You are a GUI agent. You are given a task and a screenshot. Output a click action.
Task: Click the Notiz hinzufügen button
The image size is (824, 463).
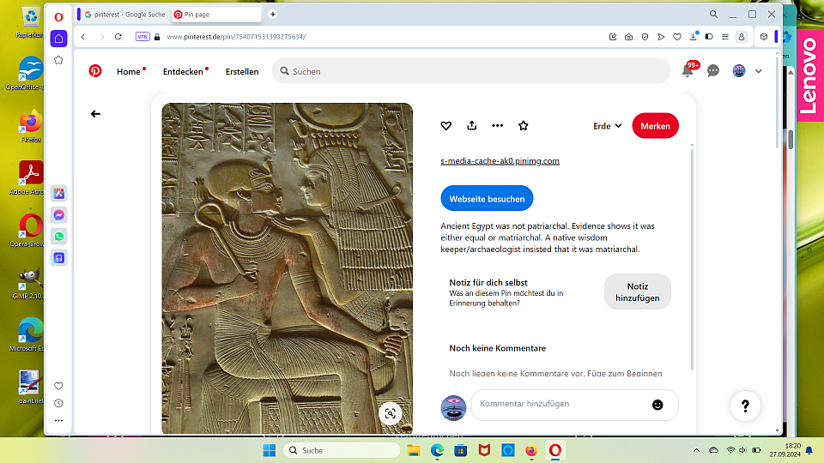pos(638,292)
